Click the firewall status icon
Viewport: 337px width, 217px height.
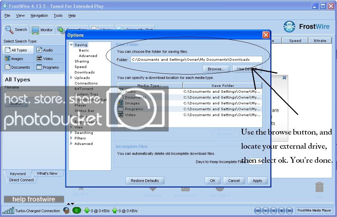tap(66, 210)
